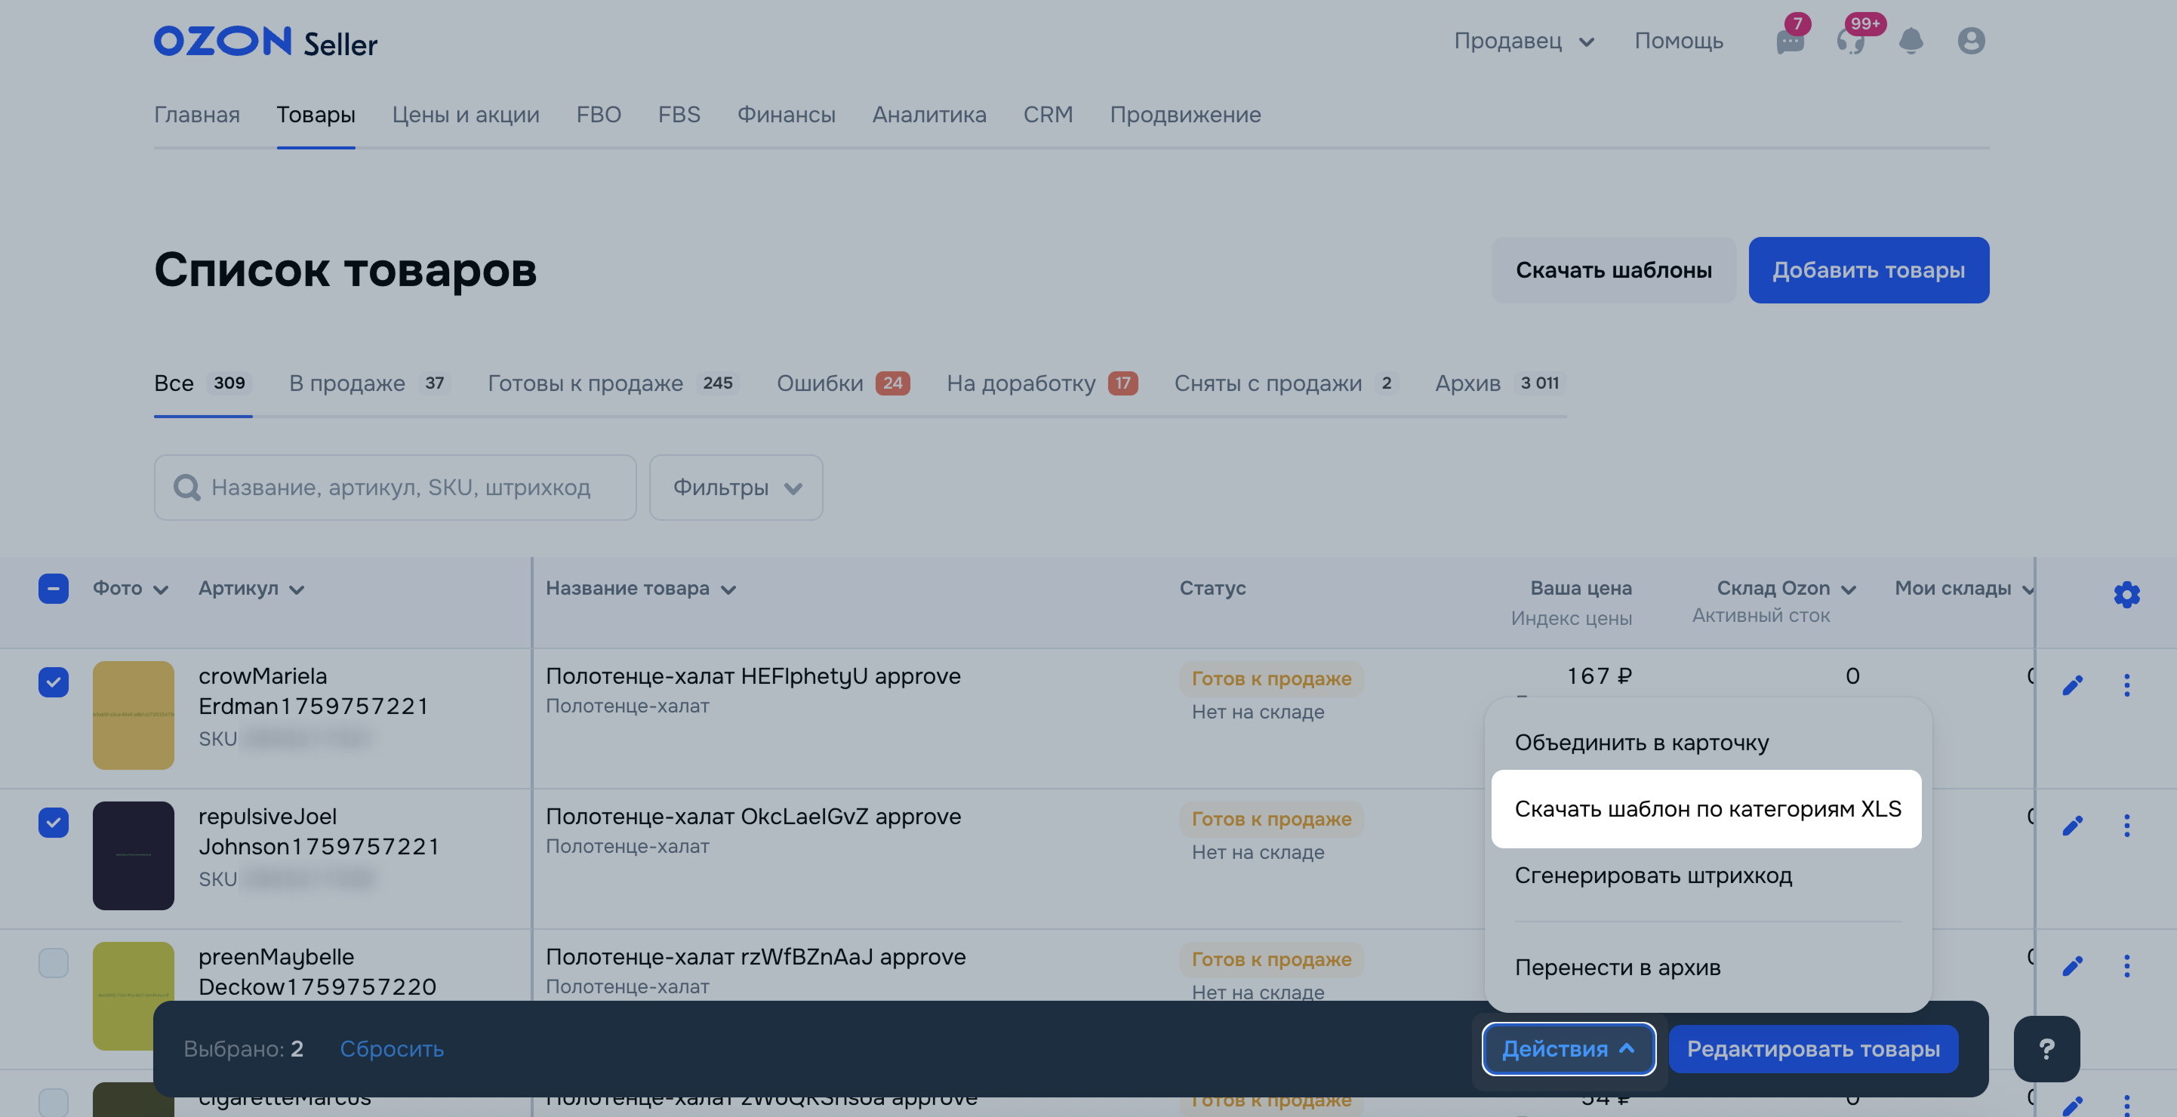Click the Добавить товары button

pos(1868,270)
